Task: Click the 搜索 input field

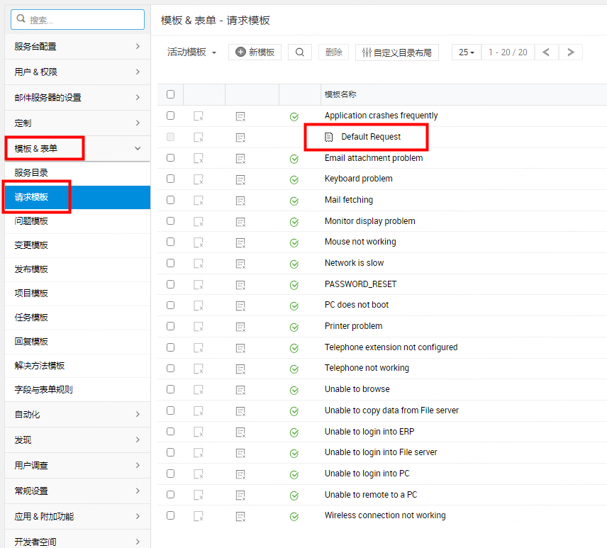Action: (x=77, y=19)
